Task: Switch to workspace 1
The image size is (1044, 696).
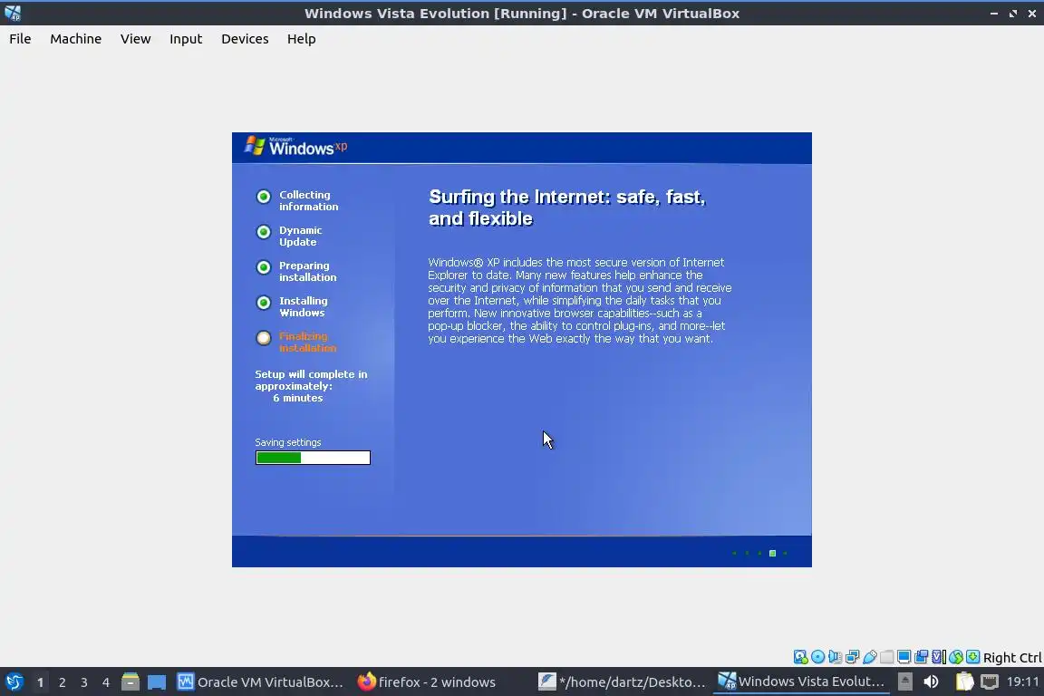Action: pyautogui.click(x=40, y=682)
